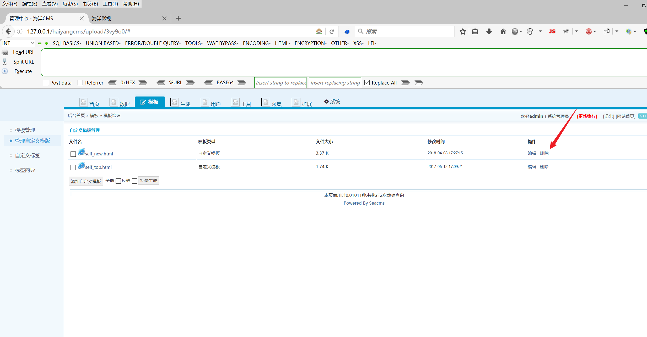This screenshot has width=647, height=337.
Task: Click the HackBar Execute play icon
Action: tap(5, 71)
